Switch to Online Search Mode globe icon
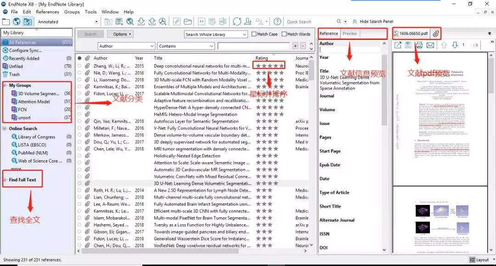 tap(17, 22)
